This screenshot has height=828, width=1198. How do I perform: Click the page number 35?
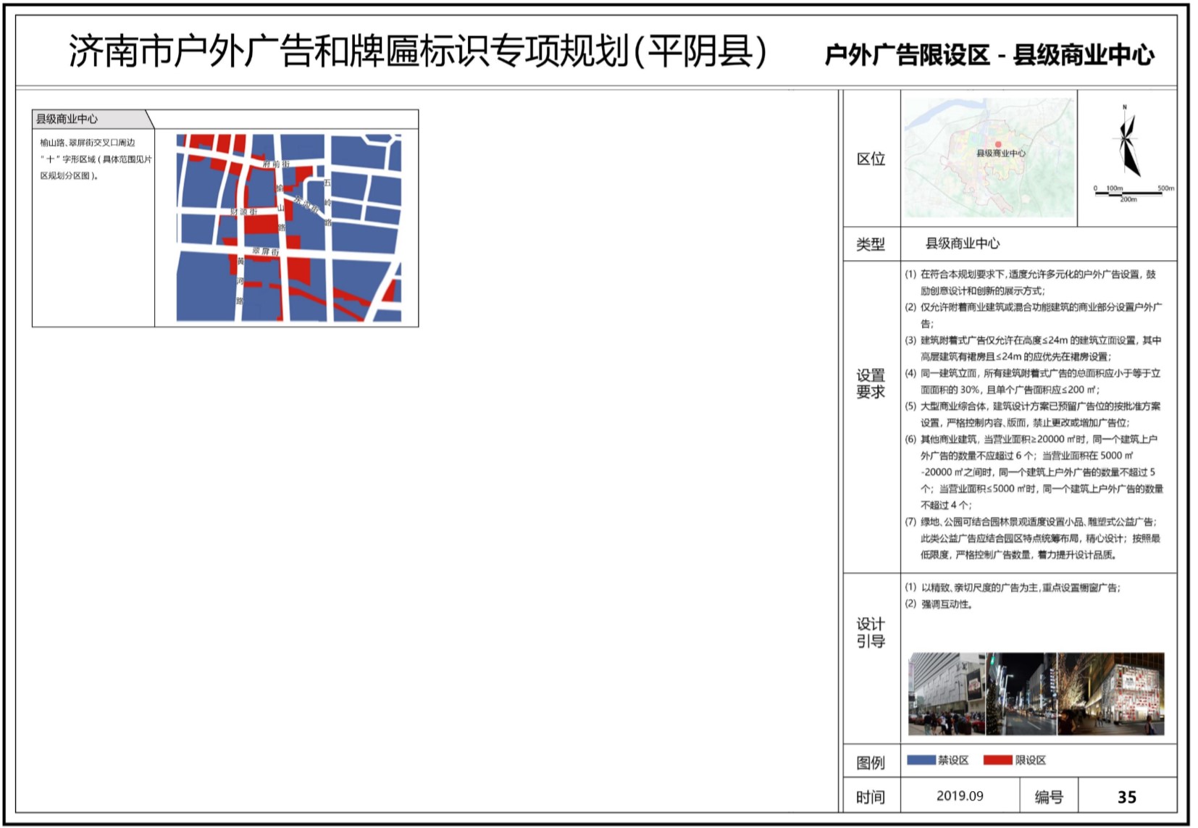[1126, 797]
